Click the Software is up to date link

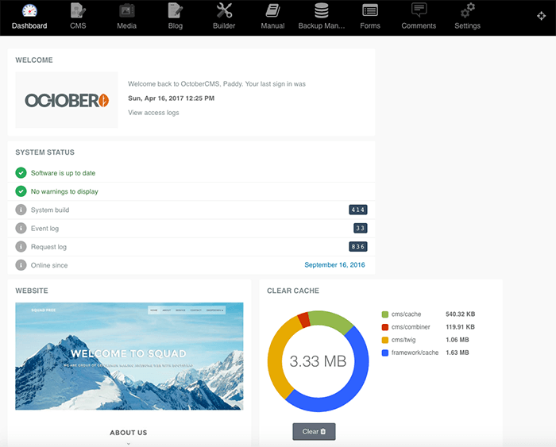[63, 173]
